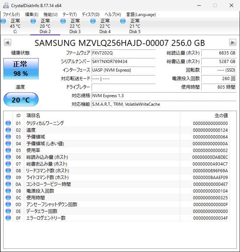Click status icon for 予備領域 row 03
The image size is (240, 252).
tap(8, 137)
